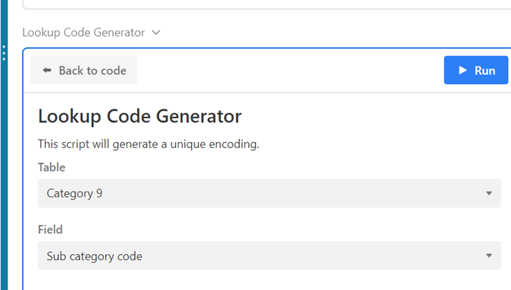Click the Field label
The image size is (511, 290).
[51, 229]
